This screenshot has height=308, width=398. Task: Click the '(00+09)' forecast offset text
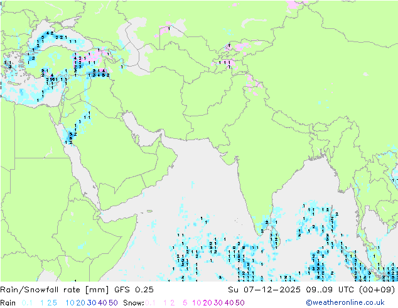tap(377, 290)
